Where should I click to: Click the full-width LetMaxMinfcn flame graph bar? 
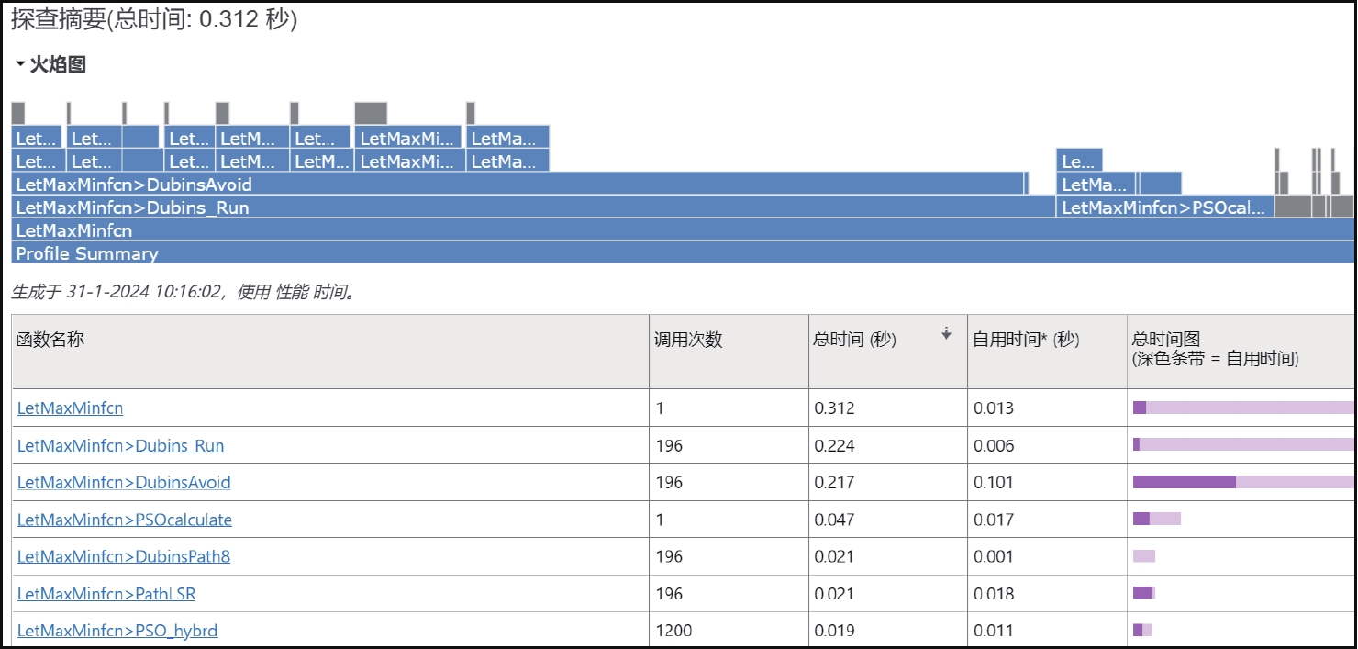click(683, 230)
